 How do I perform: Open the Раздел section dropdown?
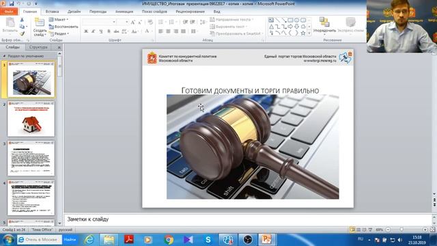click(x=59, y=33)
